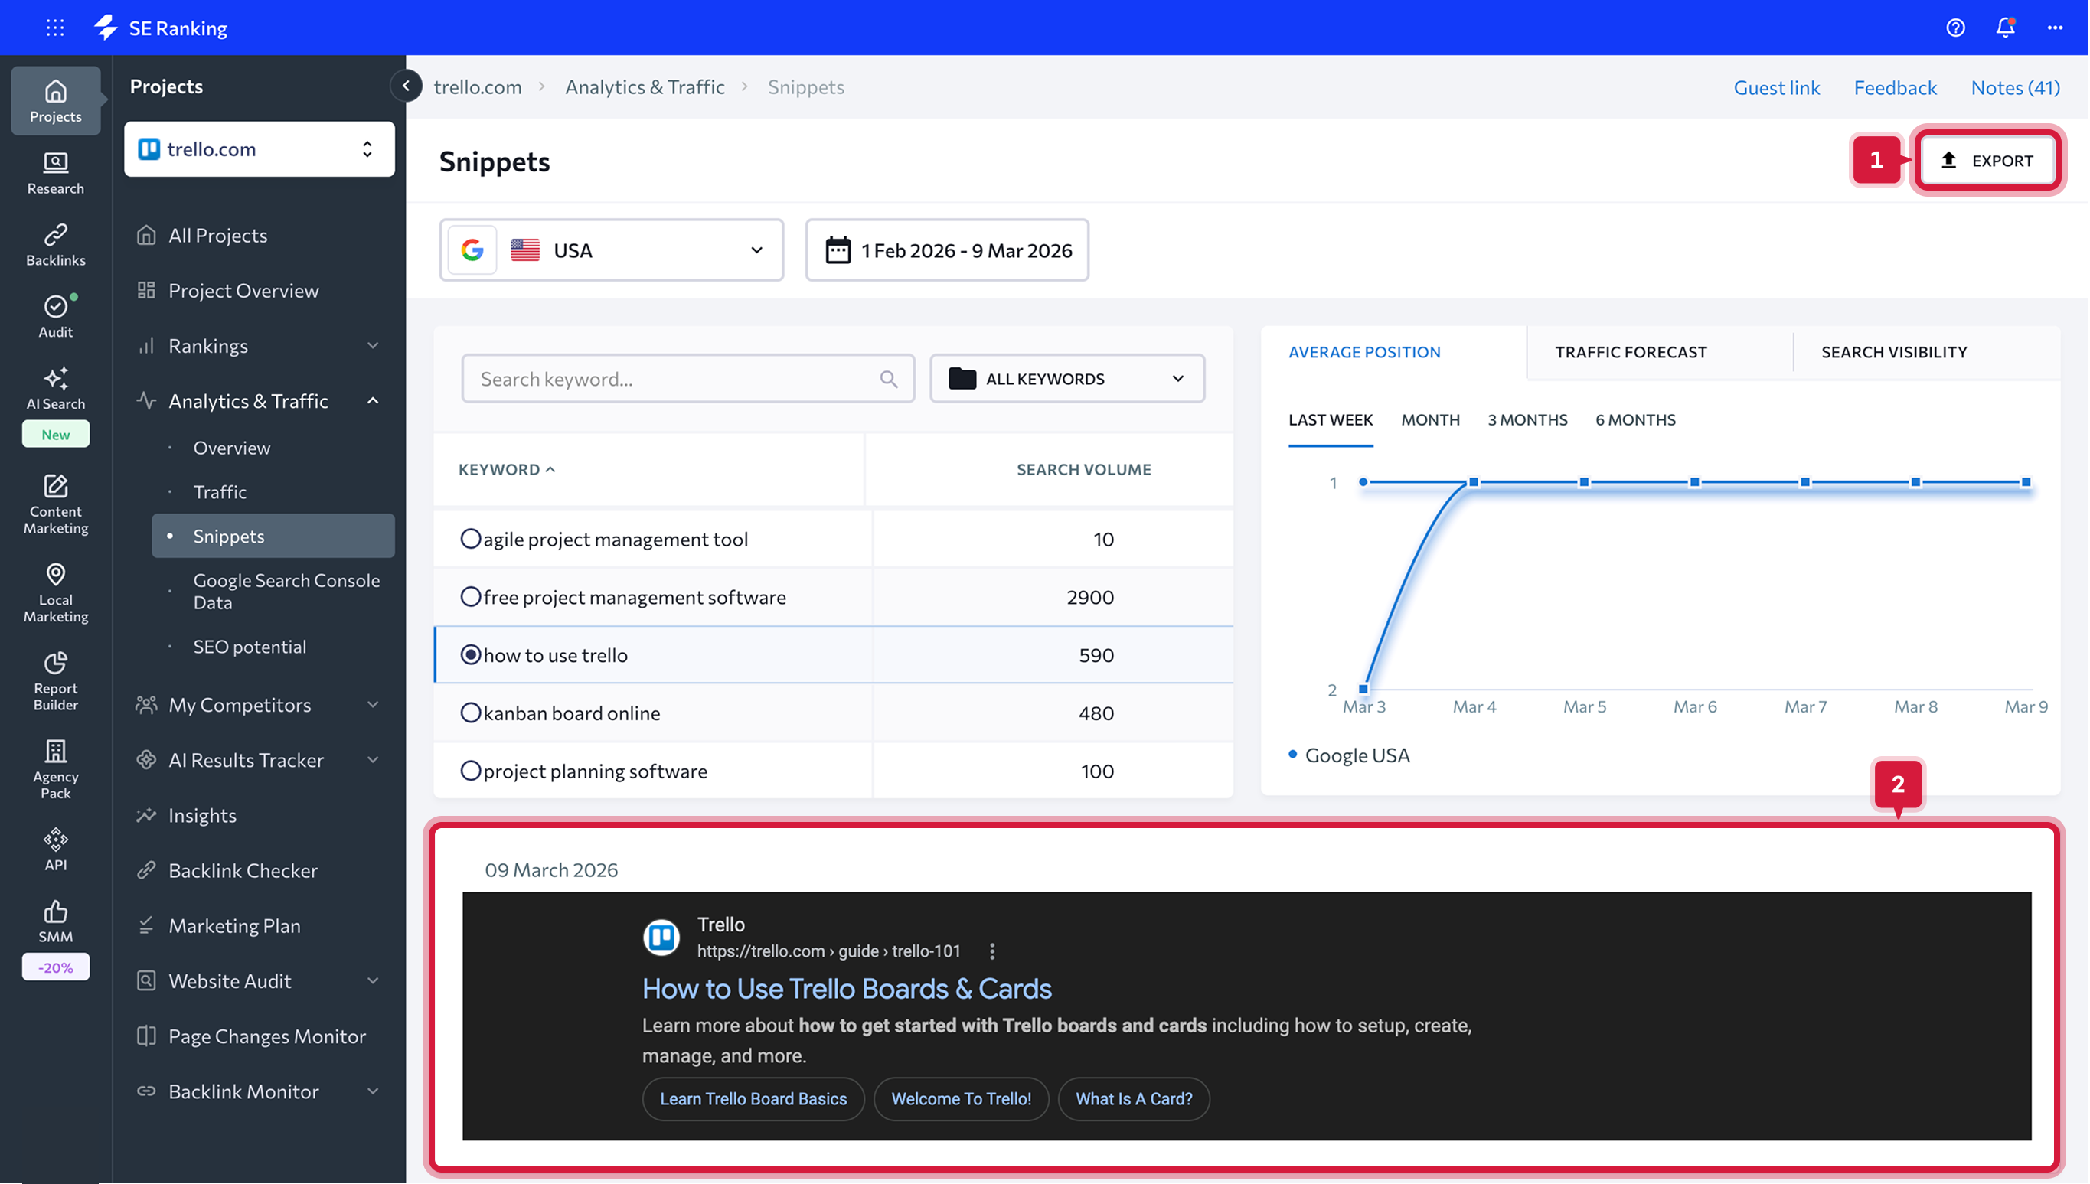Image resolution: width=2090 pixels, height=1184 pixels.
Task: Open the USA search engine dropdown
Action: [x=612, y=250]
